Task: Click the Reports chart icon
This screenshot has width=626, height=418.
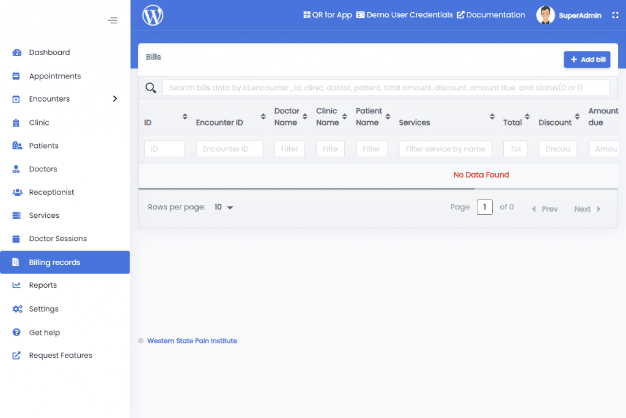Action: pyautogui.click(x=17, y=285)
